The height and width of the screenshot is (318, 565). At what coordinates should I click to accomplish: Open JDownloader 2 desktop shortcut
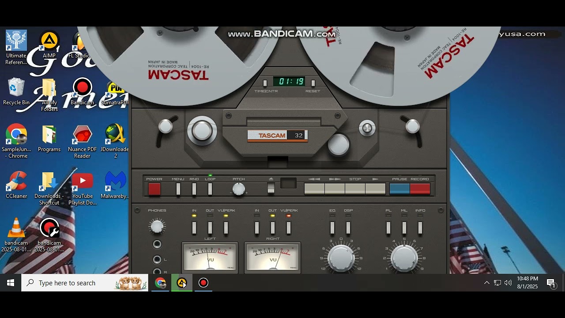click(x=115, y=141)
